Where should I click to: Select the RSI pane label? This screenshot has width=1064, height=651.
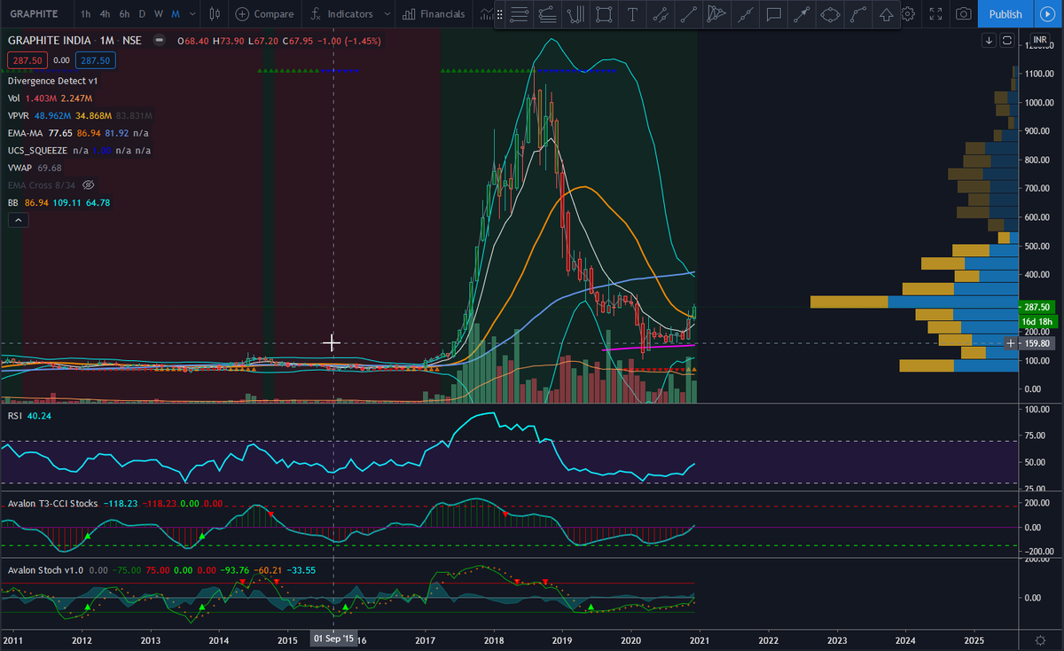(13, 415)
